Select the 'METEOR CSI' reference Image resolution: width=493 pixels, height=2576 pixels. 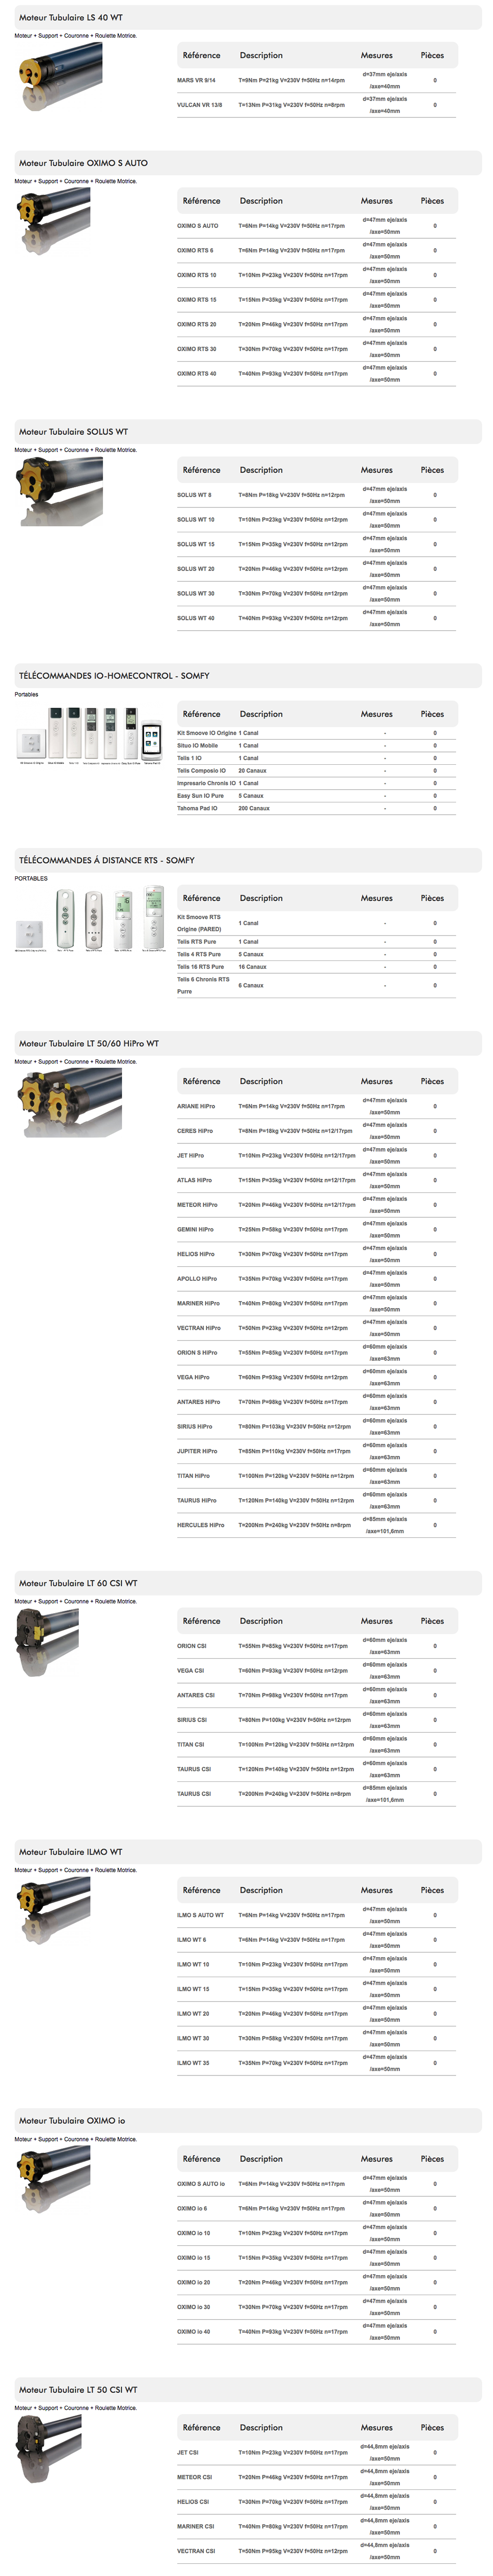pos(195,2478)
